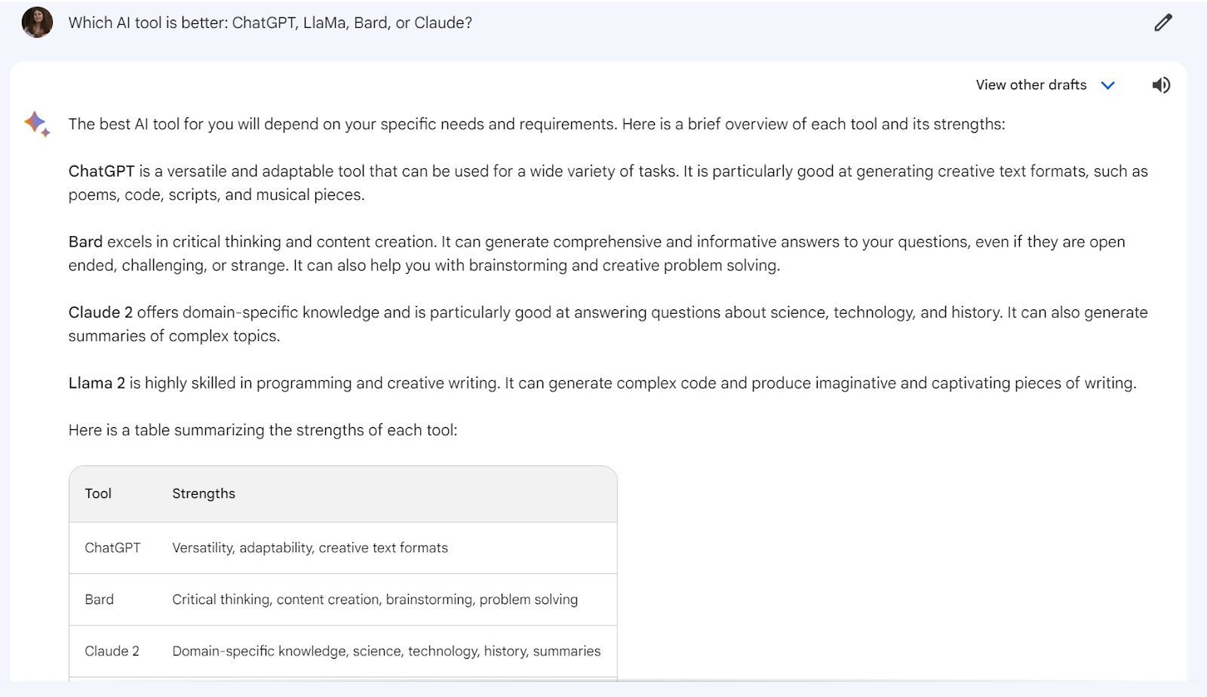Click Versatility, adaptability strengths cell
Screen dimensions: 1207x697
tap(310, 548)
